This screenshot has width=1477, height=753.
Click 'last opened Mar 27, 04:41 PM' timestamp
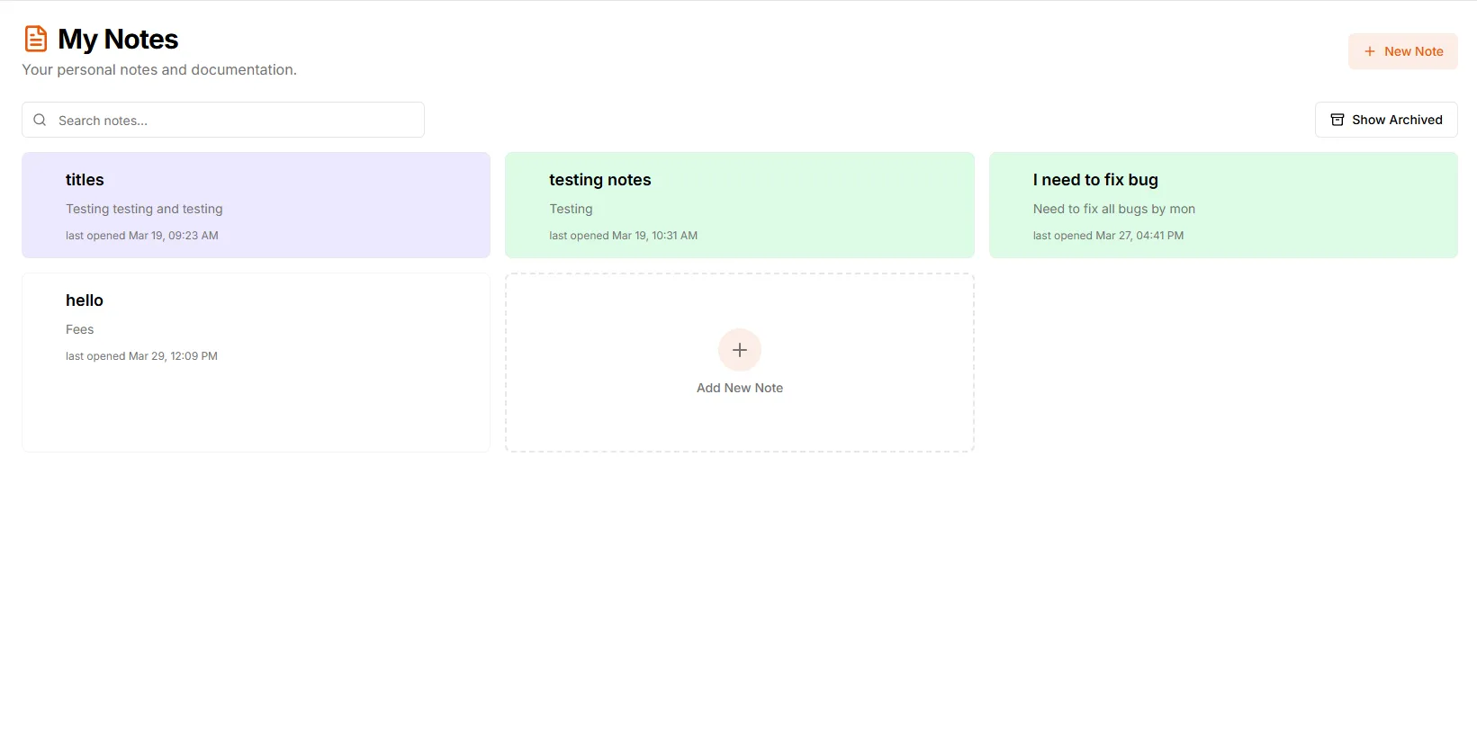point(1108,236)
